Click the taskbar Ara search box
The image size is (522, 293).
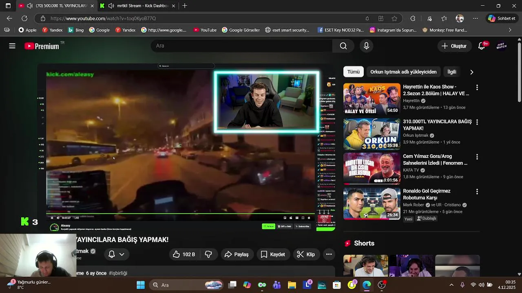187,285
